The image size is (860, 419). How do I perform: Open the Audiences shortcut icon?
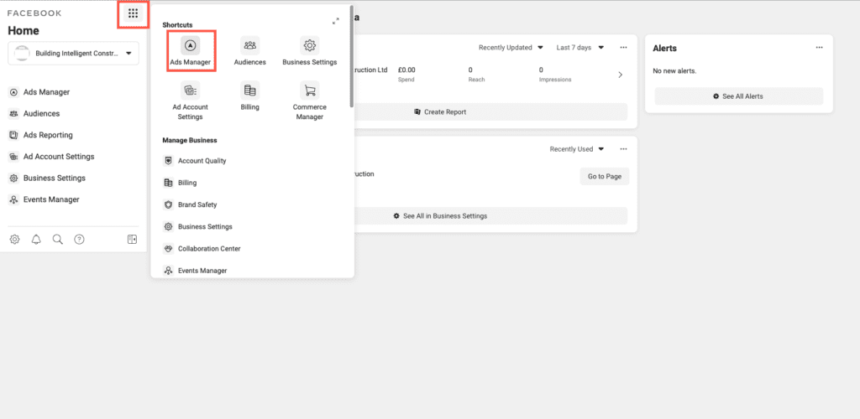pos(249,45)
